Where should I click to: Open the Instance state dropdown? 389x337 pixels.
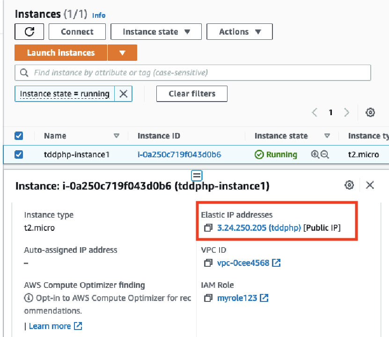[156, 31]
